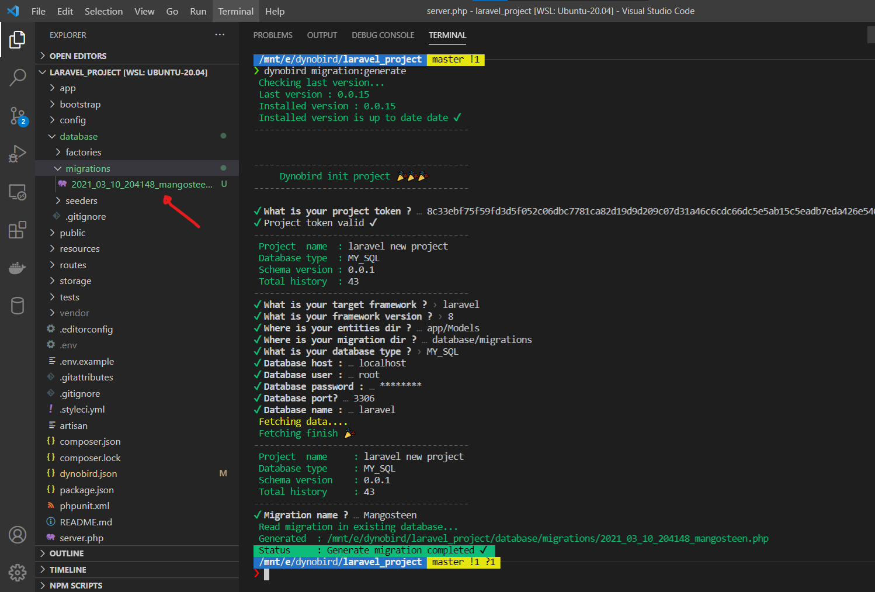Screen dimensions: 875x592
Task: Open the .editorconfig file
Action: (x=137, y=329)
